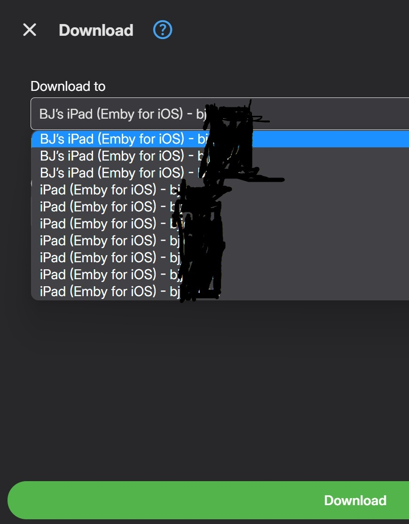Close the Download dialog with the X icon
Viewport: 409px width, 524px height.
click(30, 30)
